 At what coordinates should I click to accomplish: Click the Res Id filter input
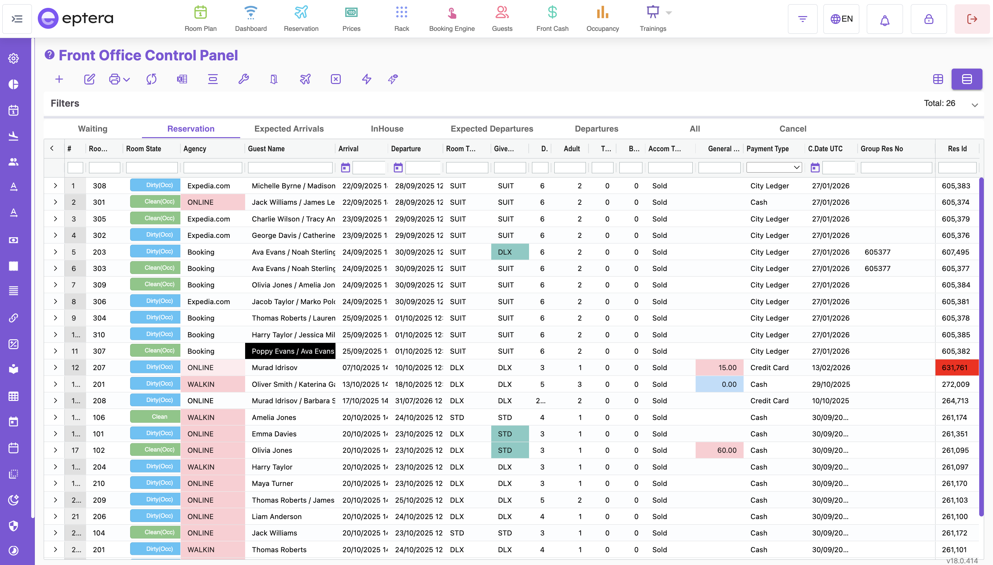[x=957, y=168]
